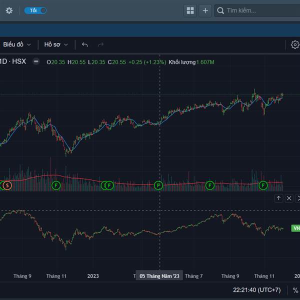Select the orange S split marker
Image resolution: width=300 pixels, height=300 pixels.
coord(7,185)
